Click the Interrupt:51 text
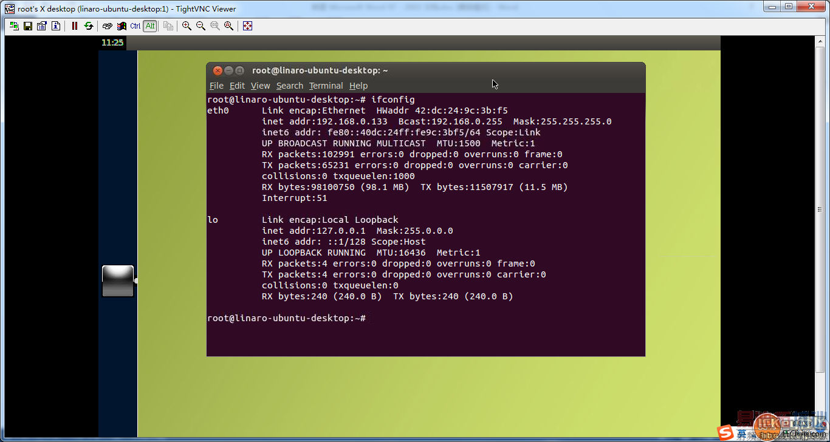830x442 pixels. (295, 198)
